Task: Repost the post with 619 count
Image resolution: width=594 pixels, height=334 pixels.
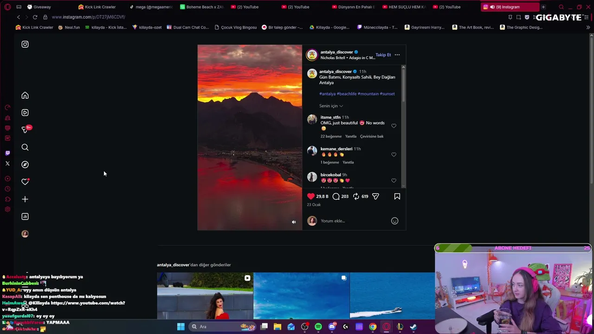Action: click(x=356, y=197)
